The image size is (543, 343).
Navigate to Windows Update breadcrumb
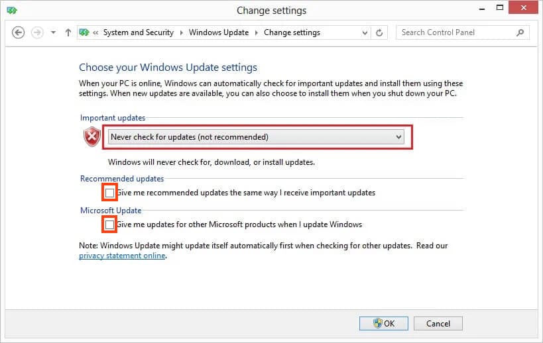[219, 32]
